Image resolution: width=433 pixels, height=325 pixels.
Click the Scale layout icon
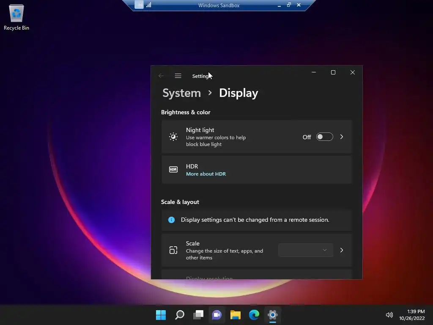pyautogui.click(x=173, y=250)
